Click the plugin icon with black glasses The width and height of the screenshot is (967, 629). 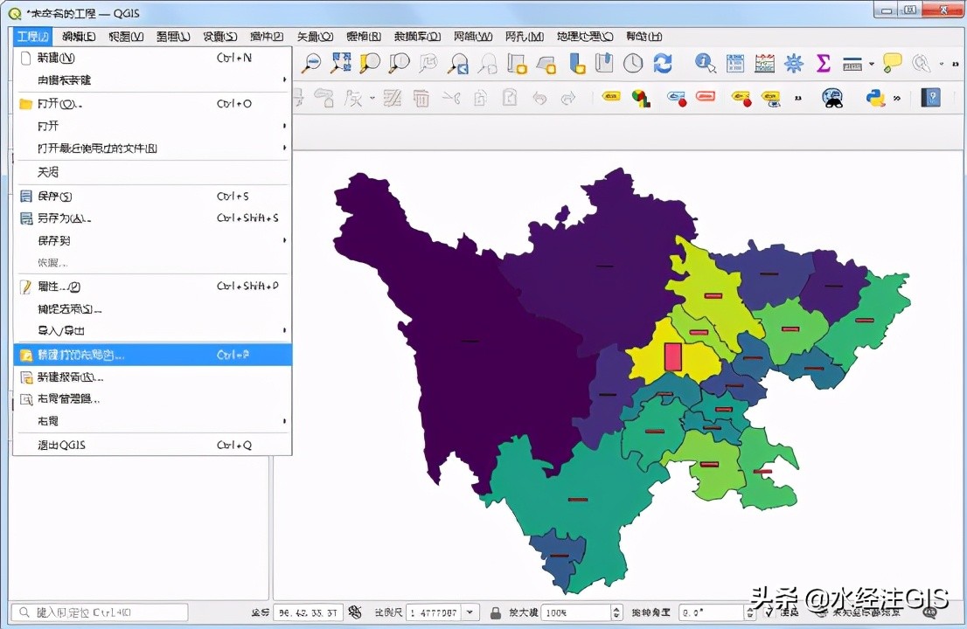(x=832, y=98)
